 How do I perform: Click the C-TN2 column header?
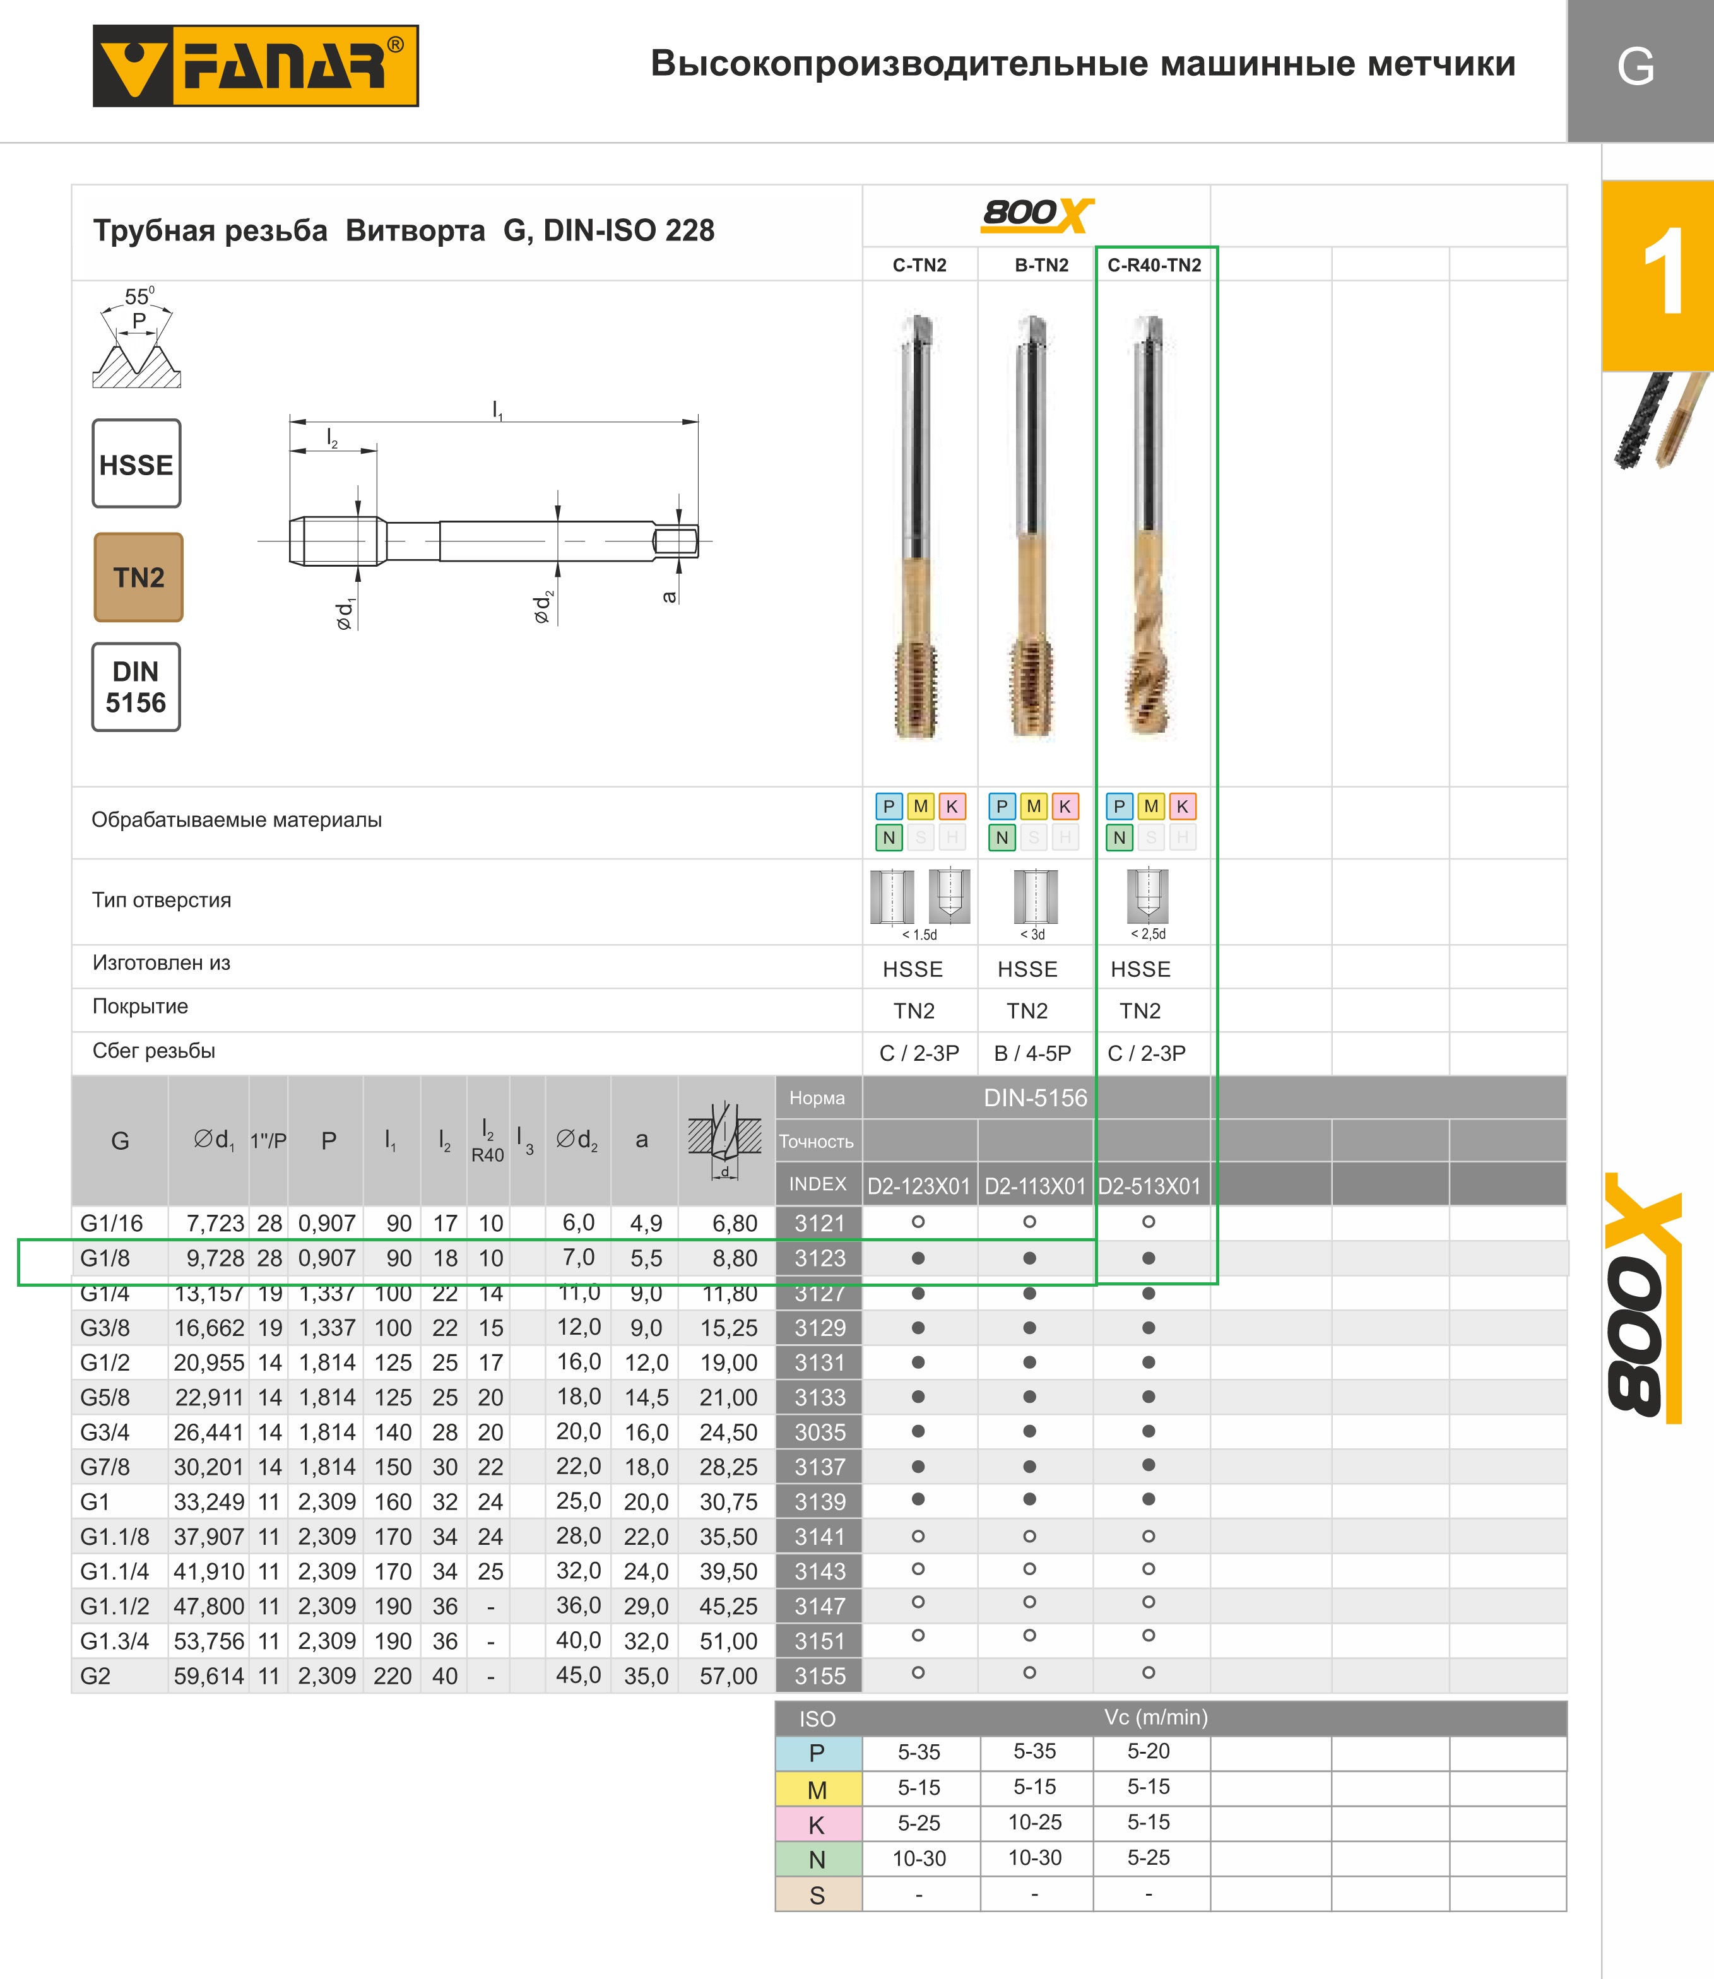(919, 265)
